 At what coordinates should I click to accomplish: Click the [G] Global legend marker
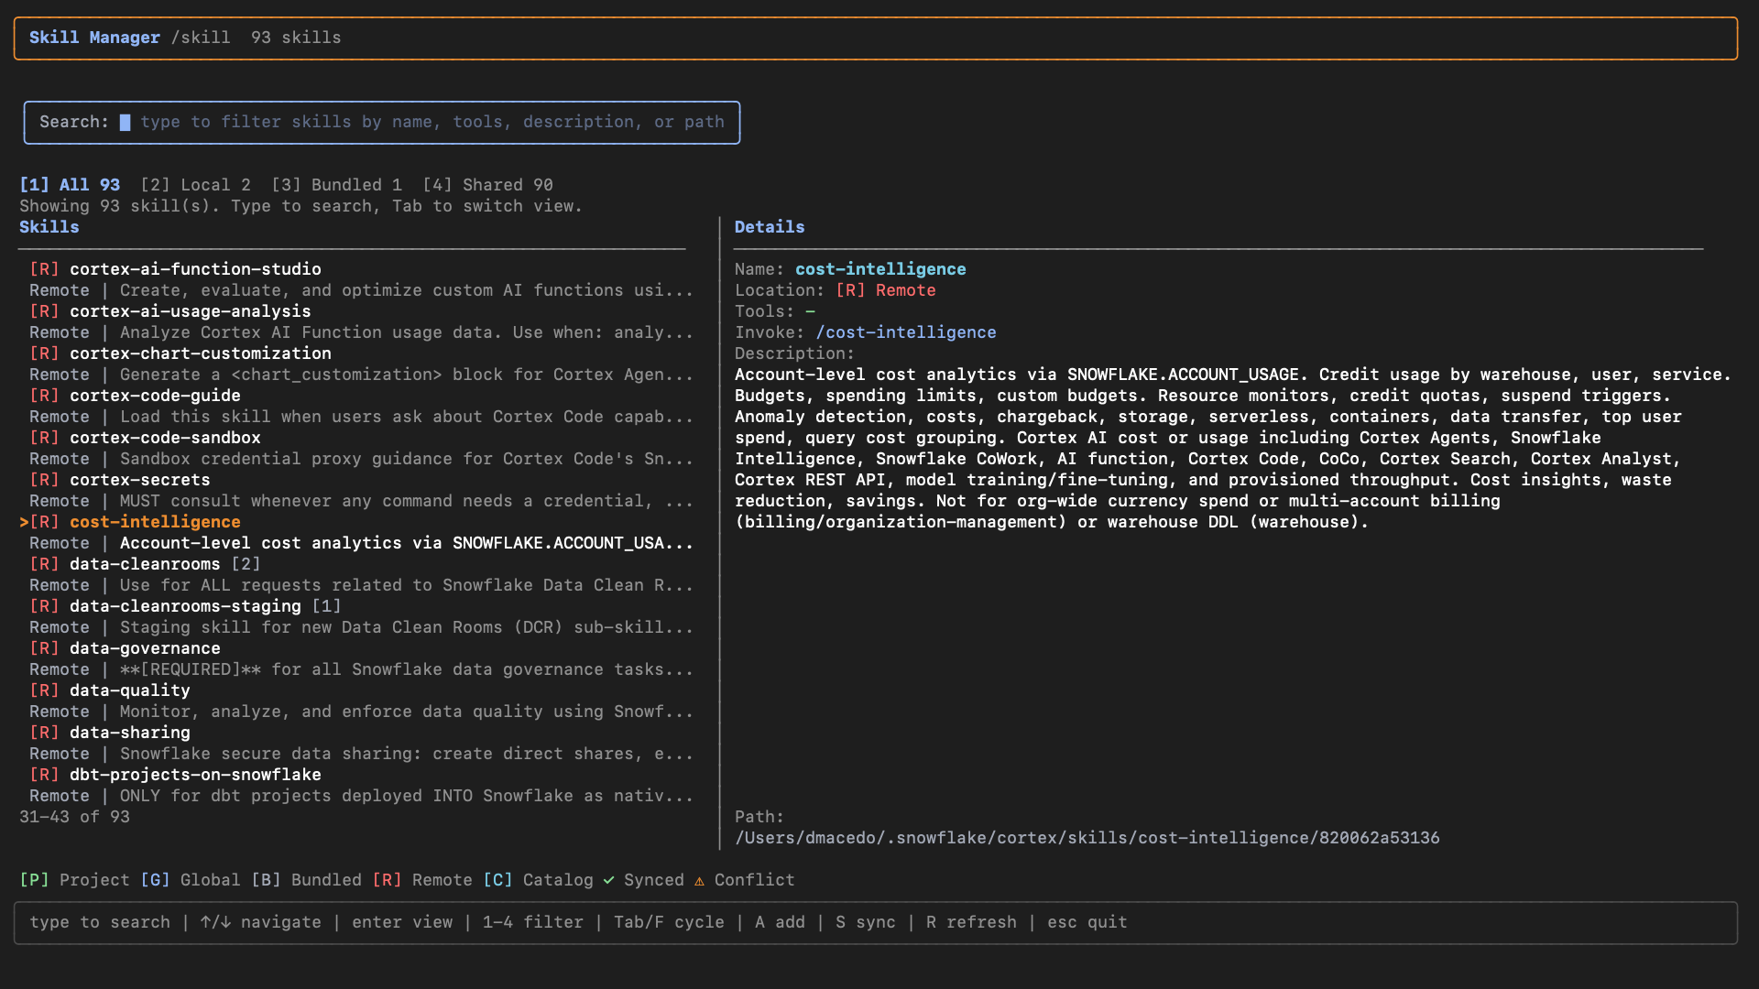coord(191,880)
